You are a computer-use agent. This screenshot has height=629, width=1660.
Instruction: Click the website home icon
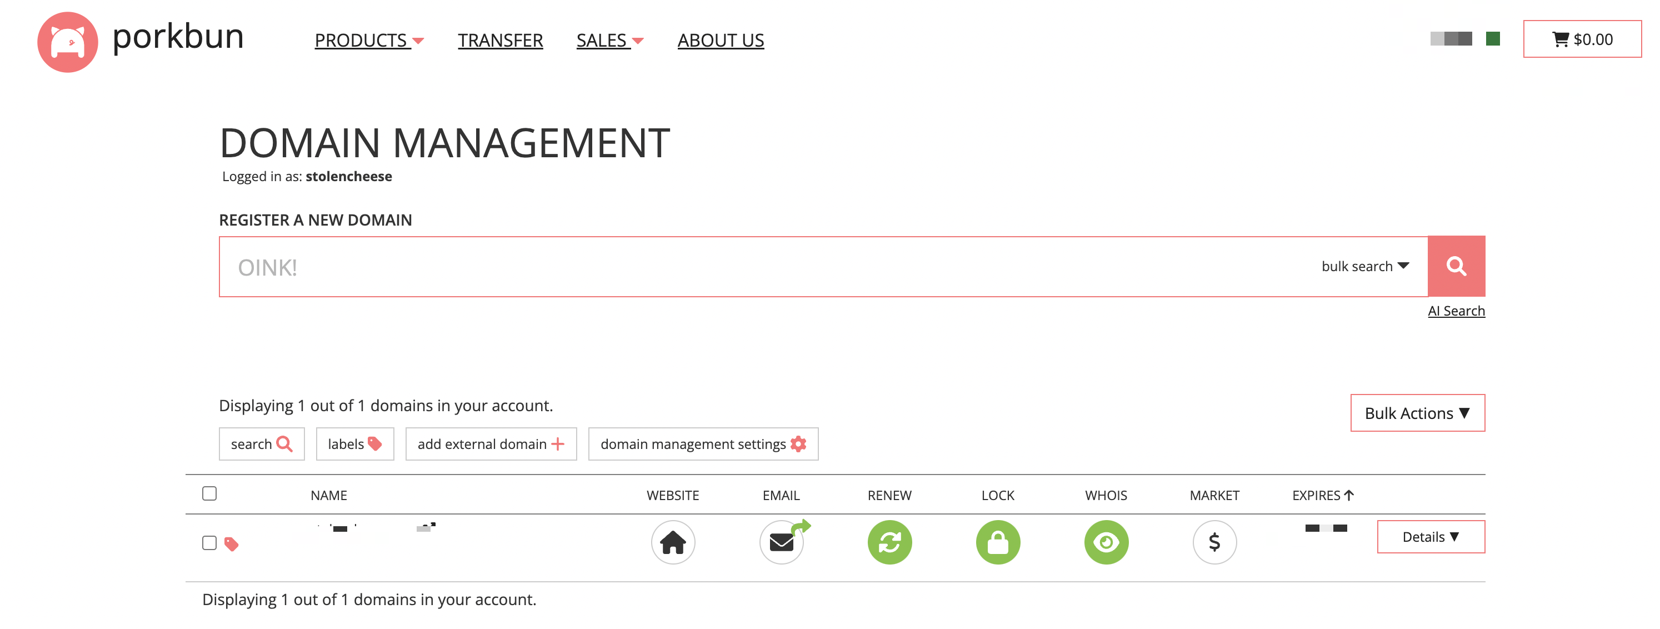tap(673, 542)
